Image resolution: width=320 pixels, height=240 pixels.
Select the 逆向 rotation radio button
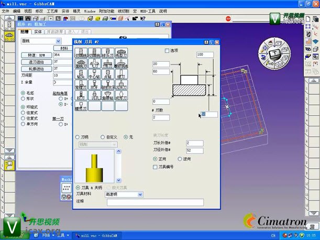coord(180,159)
